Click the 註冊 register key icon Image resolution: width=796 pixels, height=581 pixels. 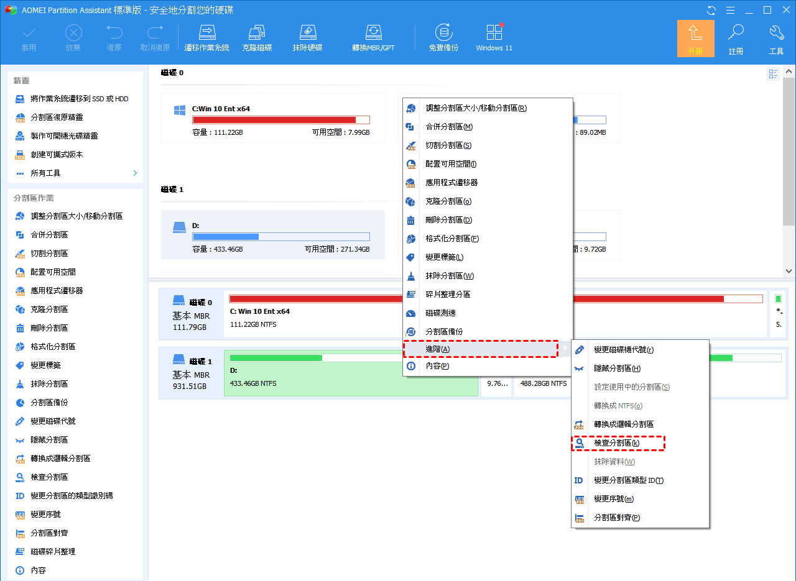click(x=736, y=40)
